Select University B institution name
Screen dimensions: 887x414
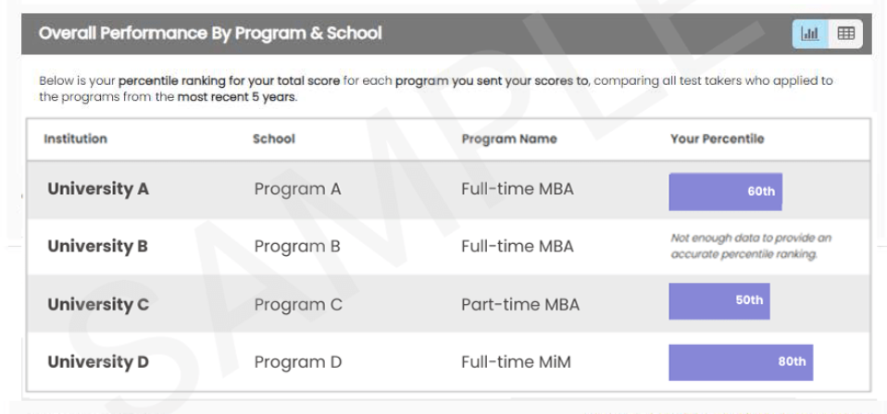[x=98, y=247]
